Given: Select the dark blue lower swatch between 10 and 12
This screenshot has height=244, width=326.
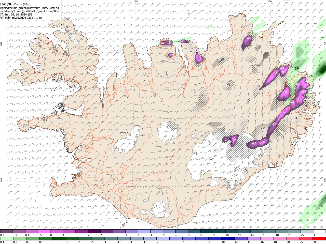Looking at the screenshot, I should (227, 238).
